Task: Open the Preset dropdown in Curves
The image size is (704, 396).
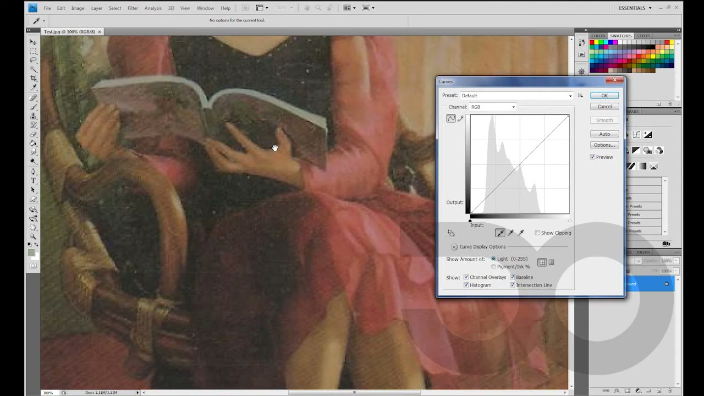Action: tap(516, 96)
